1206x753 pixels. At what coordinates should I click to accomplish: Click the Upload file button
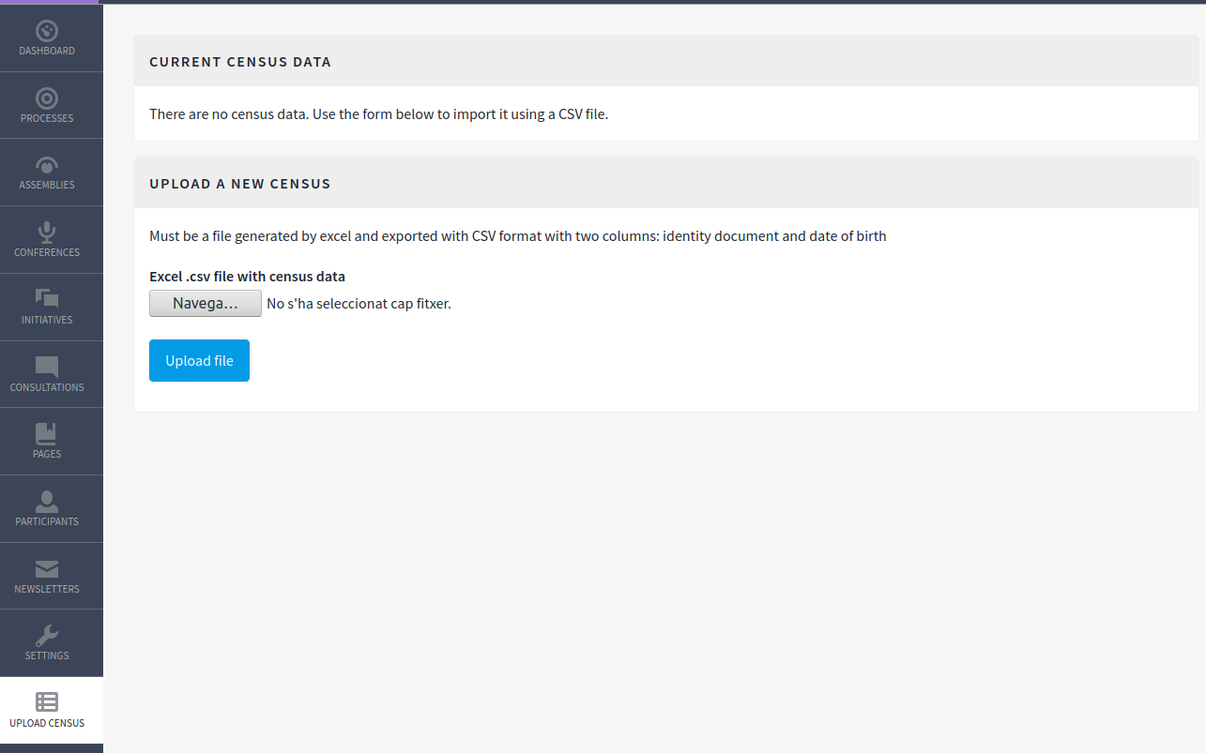point(199,360)
